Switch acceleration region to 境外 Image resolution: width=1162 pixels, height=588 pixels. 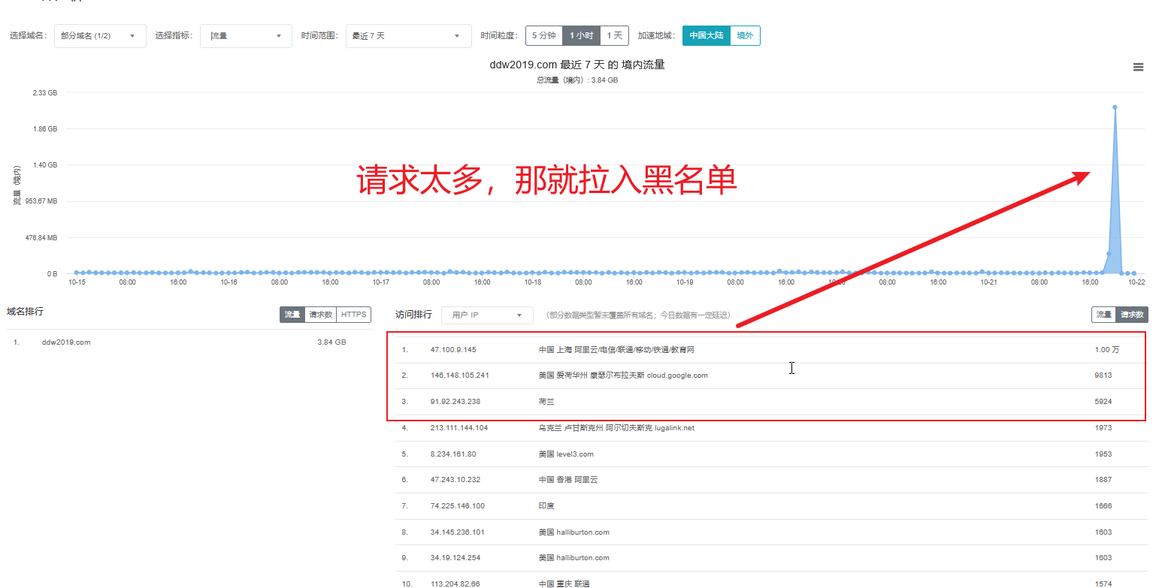[745, 35]
